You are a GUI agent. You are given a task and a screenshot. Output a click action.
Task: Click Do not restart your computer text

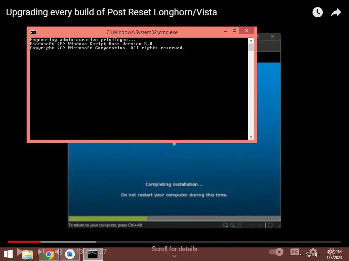pyautogui.click(x=174, y=195)
